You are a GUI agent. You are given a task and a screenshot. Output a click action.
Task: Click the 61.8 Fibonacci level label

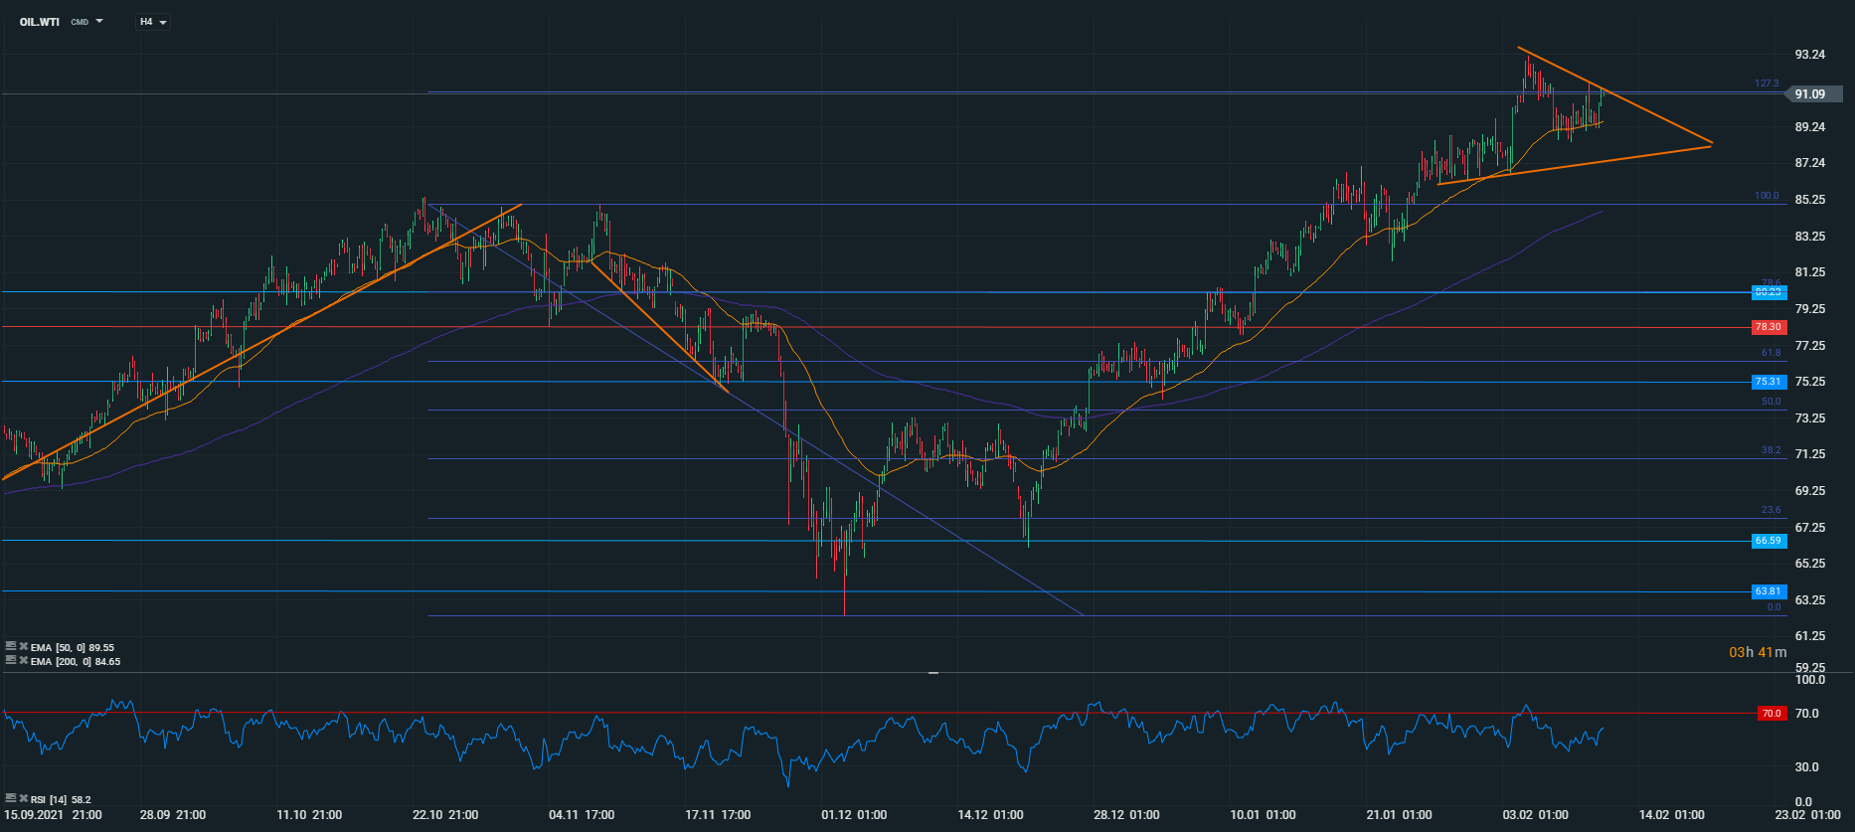click(1771, 353)
